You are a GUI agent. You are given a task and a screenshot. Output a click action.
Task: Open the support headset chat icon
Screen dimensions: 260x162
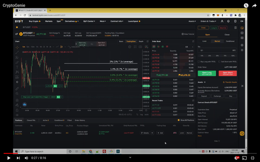242,133
